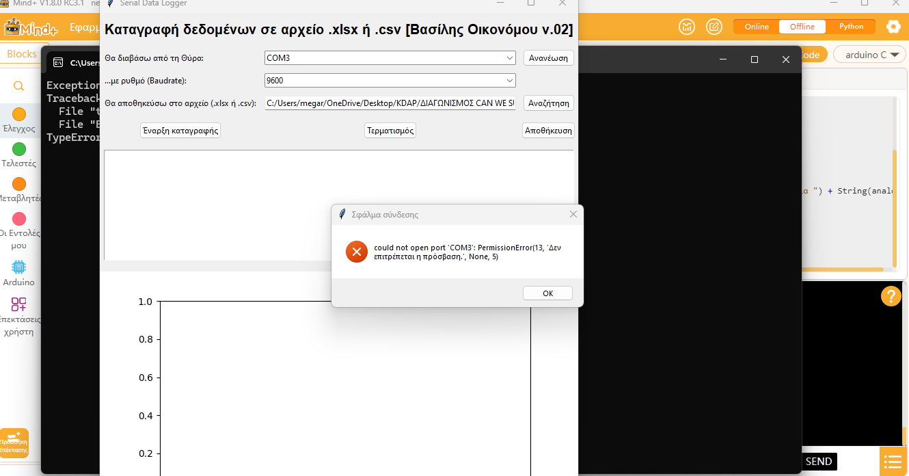Click the add extension button at bottom-left

[14, 442]
